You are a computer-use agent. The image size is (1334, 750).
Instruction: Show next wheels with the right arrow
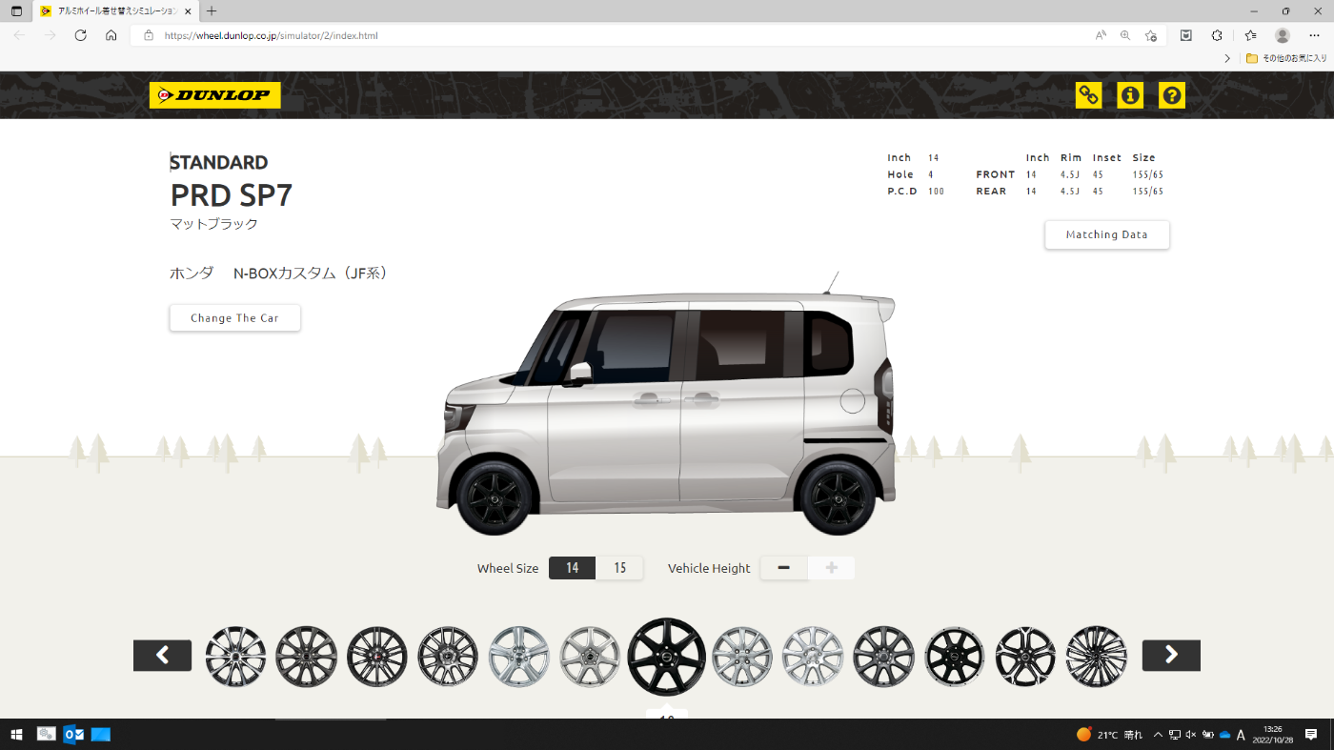(1171, 656)
